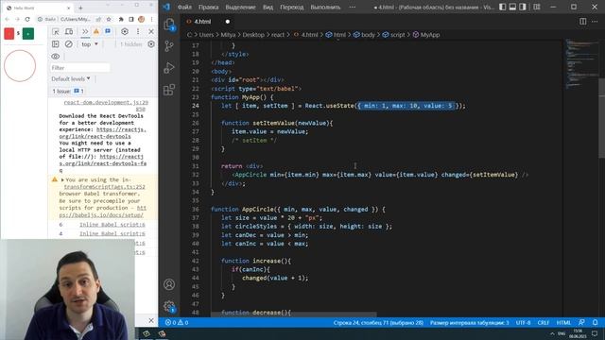Click the UTF-8 encoding in status bar
The image size is (605, 340).
point(523,322)
